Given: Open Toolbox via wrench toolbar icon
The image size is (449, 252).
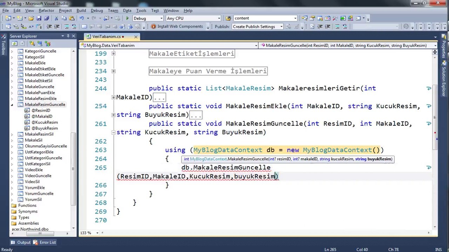Looking at the screenshot, I should point(335,18).
